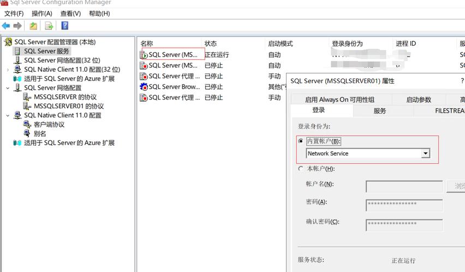Click the first SQL Server 代理 service icon
Image resolution: width=465 pixels, height=272 pixels.
point(144,76)
